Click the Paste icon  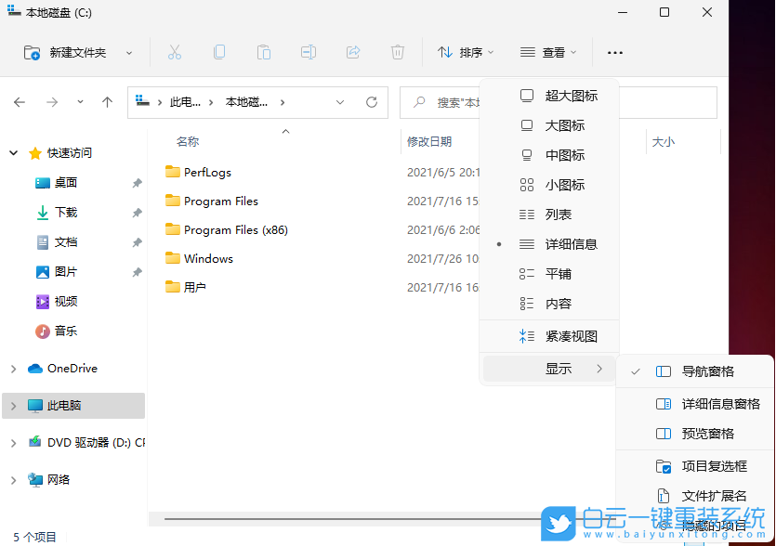click(x=264, y=52)
